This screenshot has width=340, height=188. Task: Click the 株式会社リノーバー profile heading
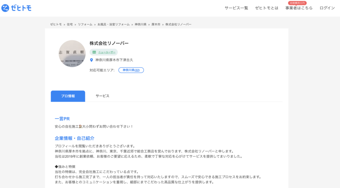pyautogui.click(x=109, y=43)
